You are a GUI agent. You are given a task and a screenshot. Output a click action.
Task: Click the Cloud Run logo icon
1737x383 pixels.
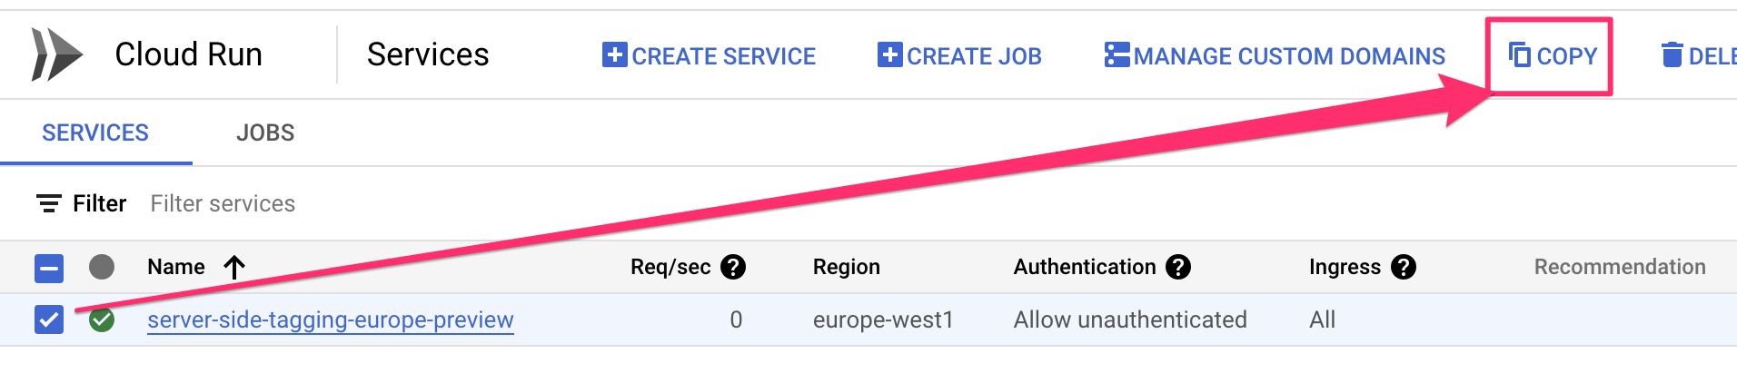tap(56, 54)
